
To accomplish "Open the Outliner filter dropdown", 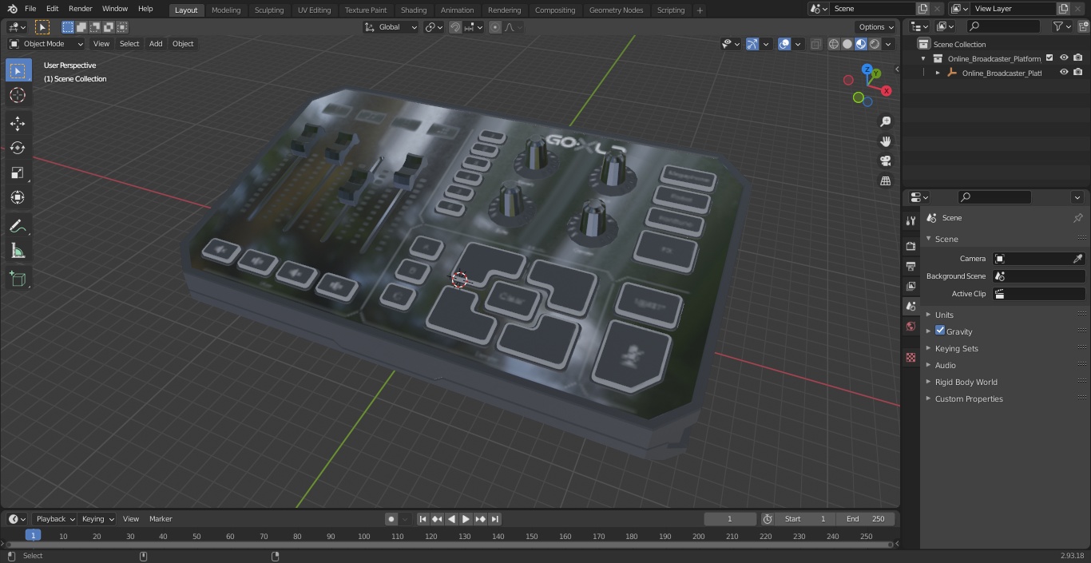I will (1061, 26).
